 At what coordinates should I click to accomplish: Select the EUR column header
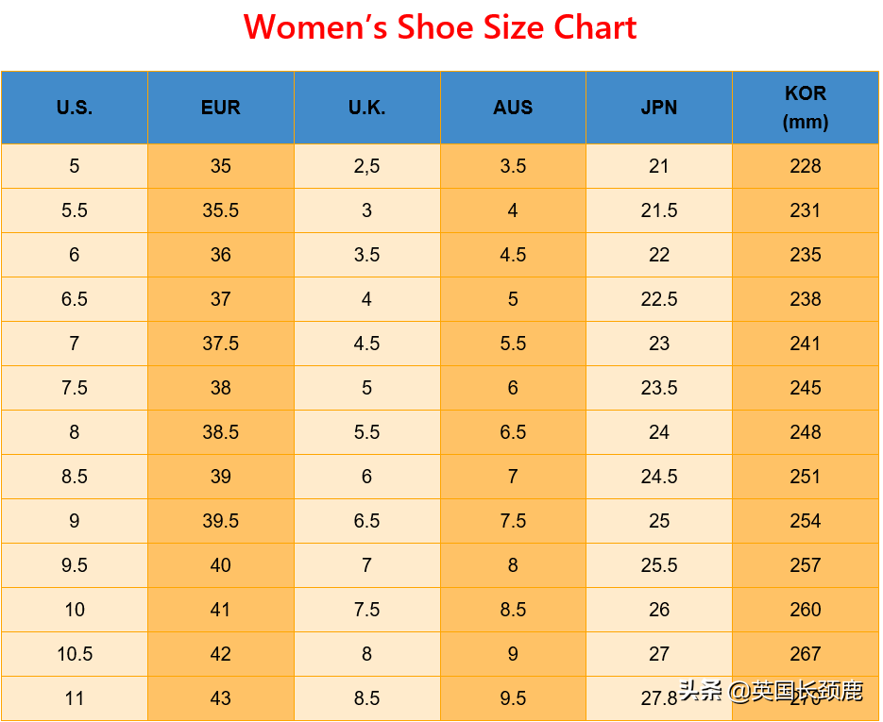[221, 108]
